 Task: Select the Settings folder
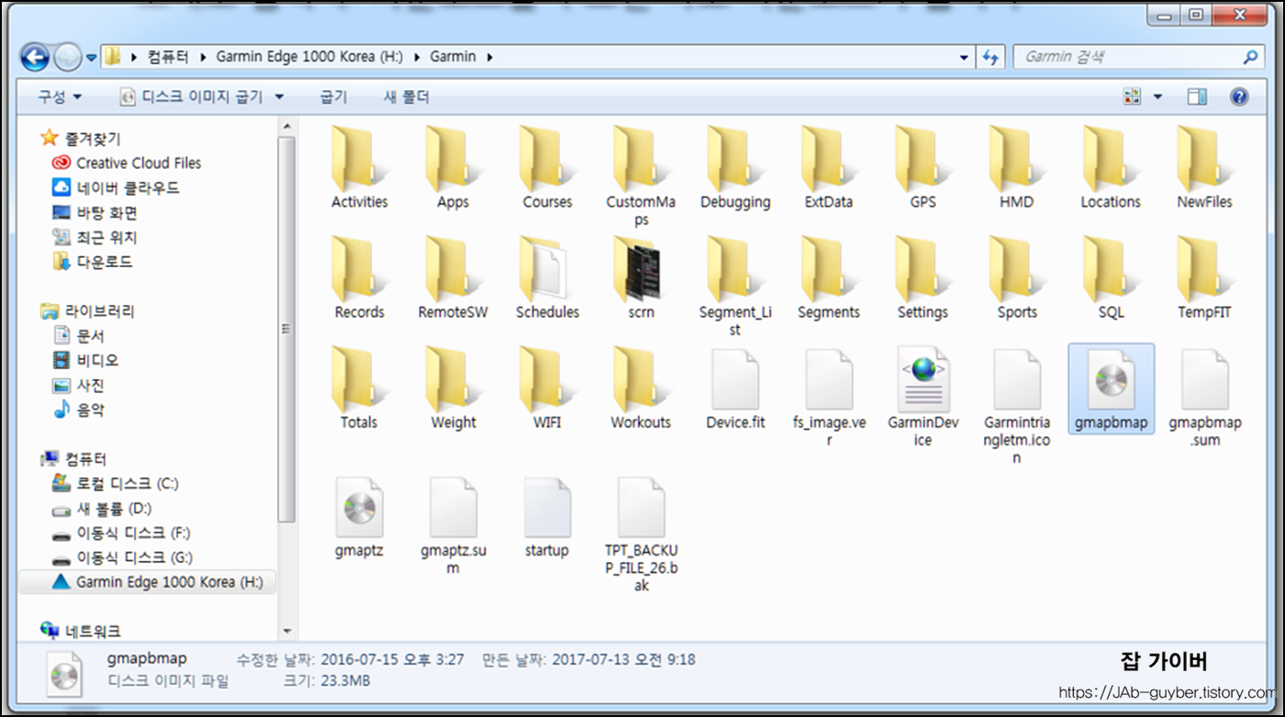[x=923, y=279]
